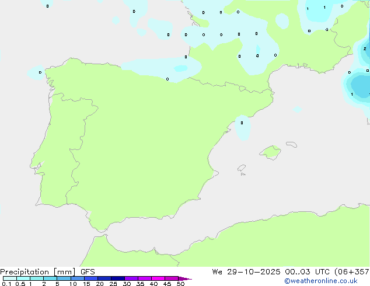370x286 pixels.
Task: Select the Menorca island outline on the map
Action: 292,144
